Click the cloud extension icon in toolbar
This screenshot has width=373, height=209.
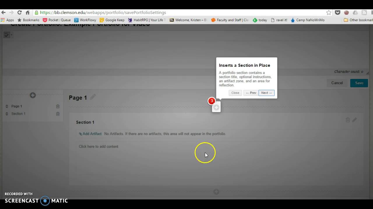coord(355,12)
